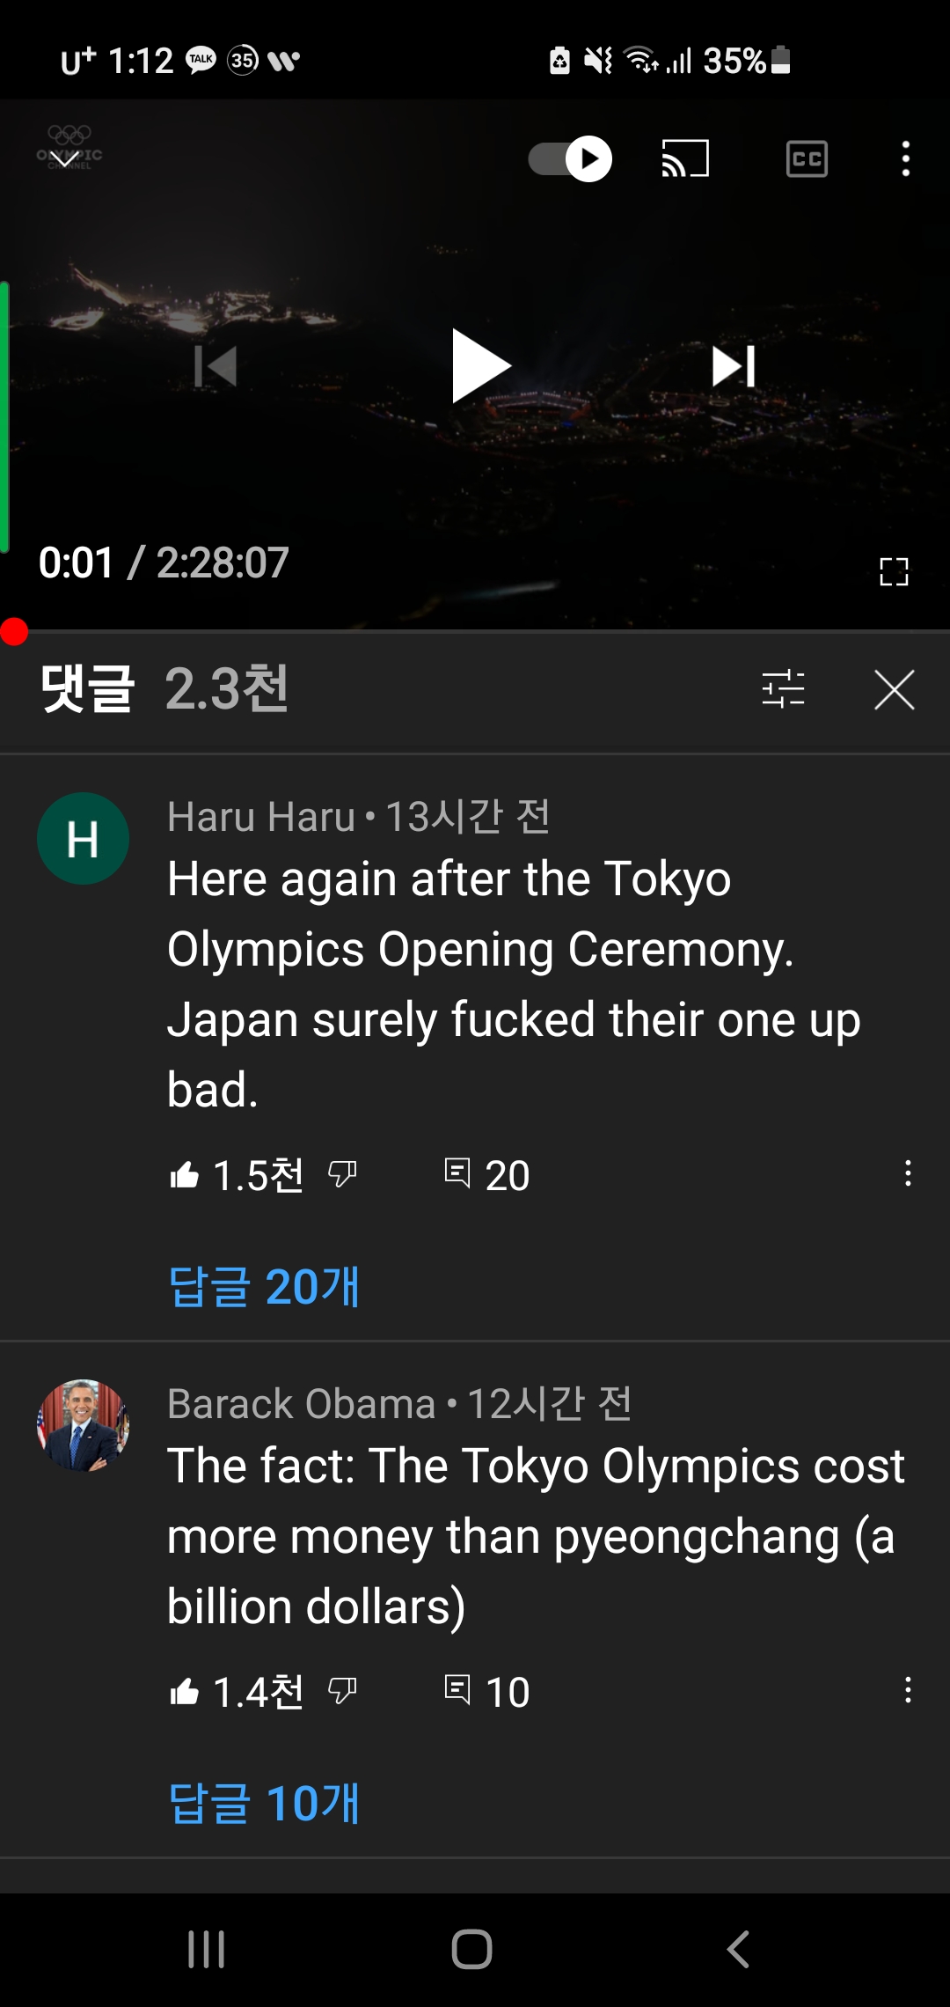This screenshot has width=950, height=2007.
Task: Like Barack Obama's comment
Action: tap(184, 1691)
